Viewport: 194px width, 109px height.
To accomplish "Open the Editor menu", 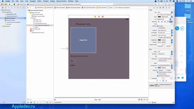I will click(39, 1).
